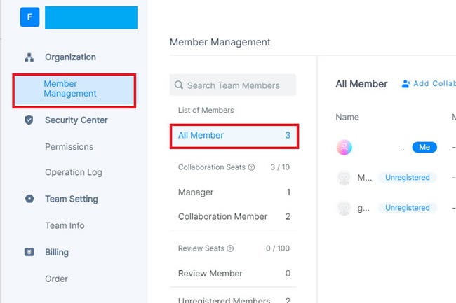Screen dimensions: 456x303
Task: Click the grey avatar of member M...
Action: tap(344, 178)
